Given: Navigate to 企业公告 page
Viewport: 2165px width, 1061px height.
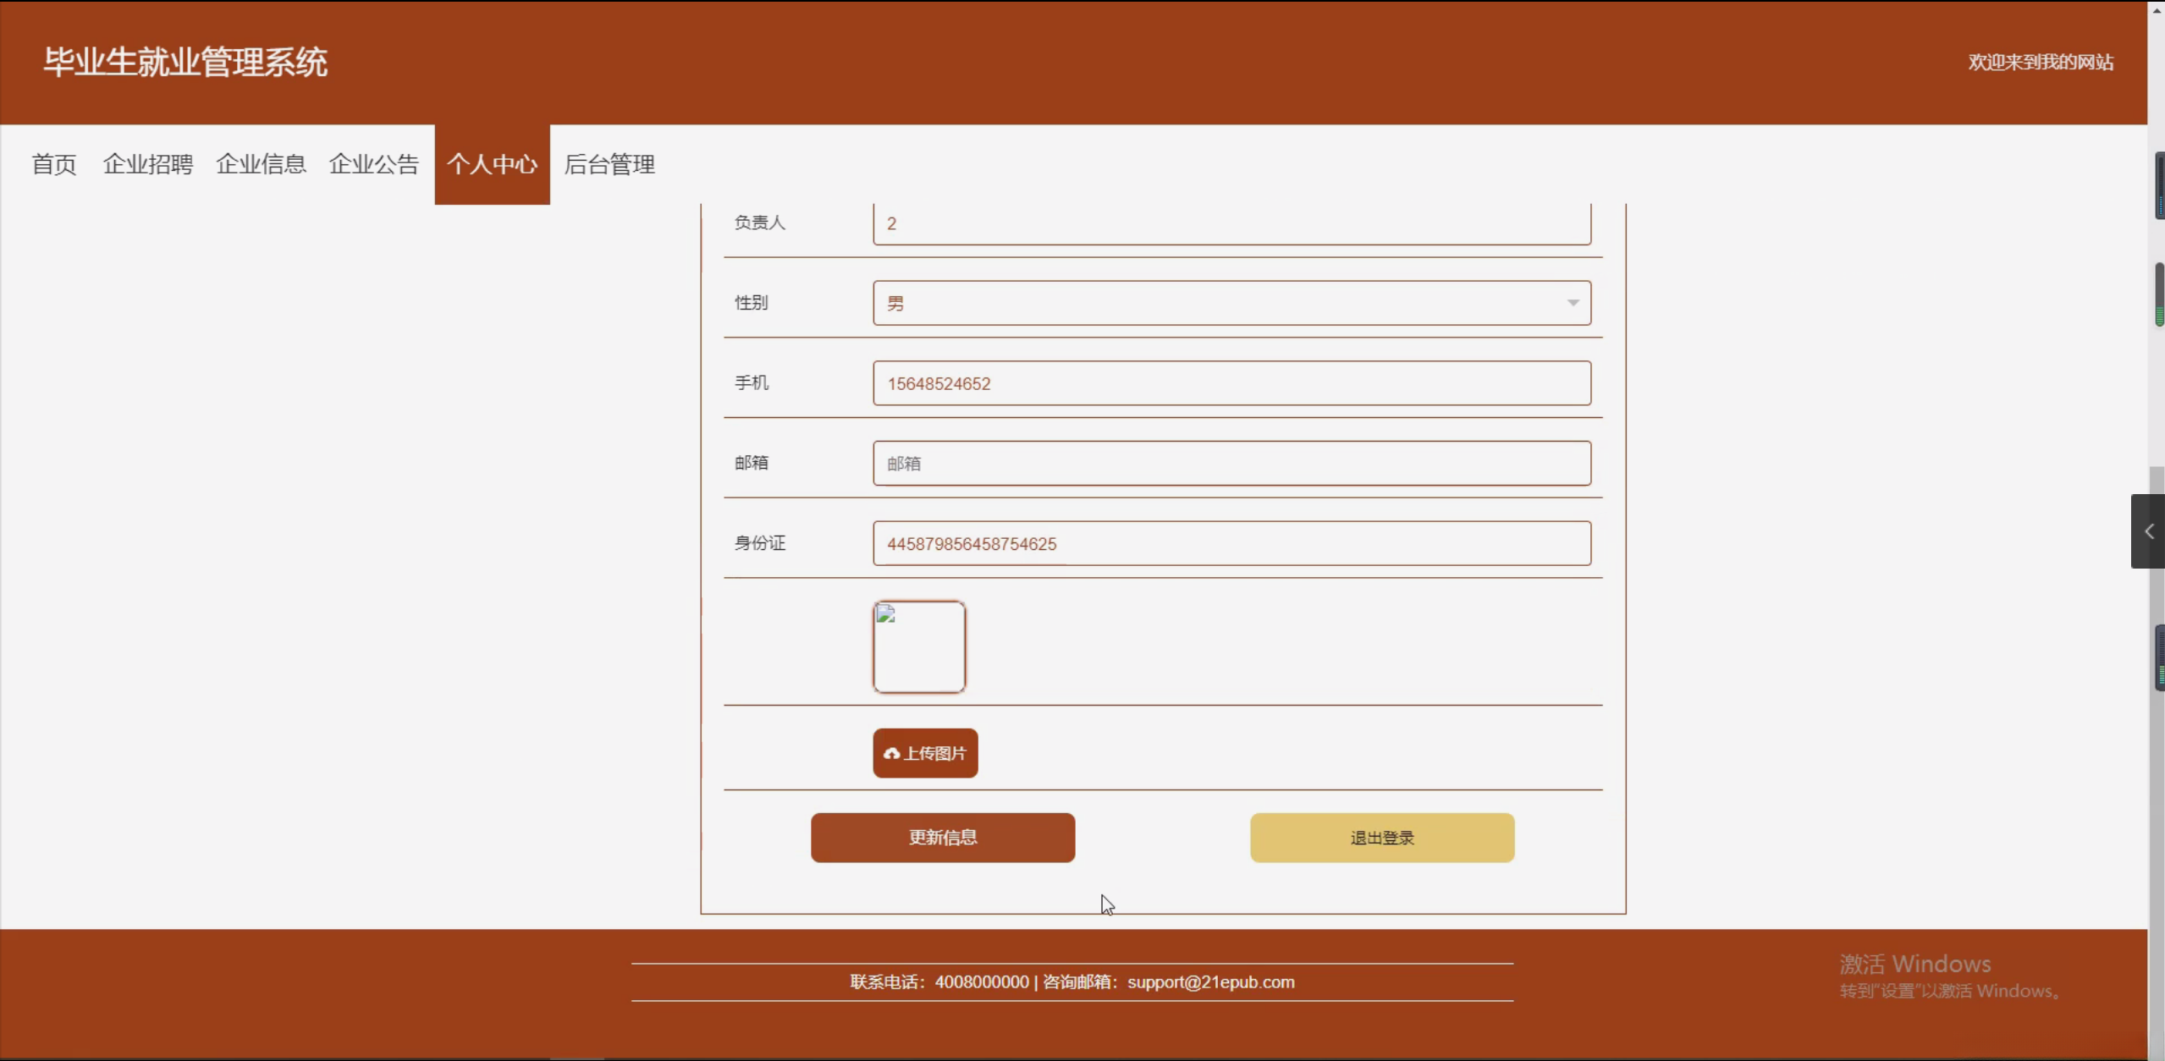Looking at the screenshot, I should coord(374,164).
